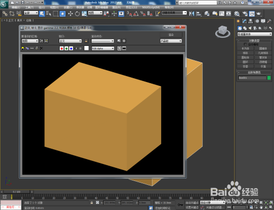Toggle the Spinner Snap button

tap(150, 14)
